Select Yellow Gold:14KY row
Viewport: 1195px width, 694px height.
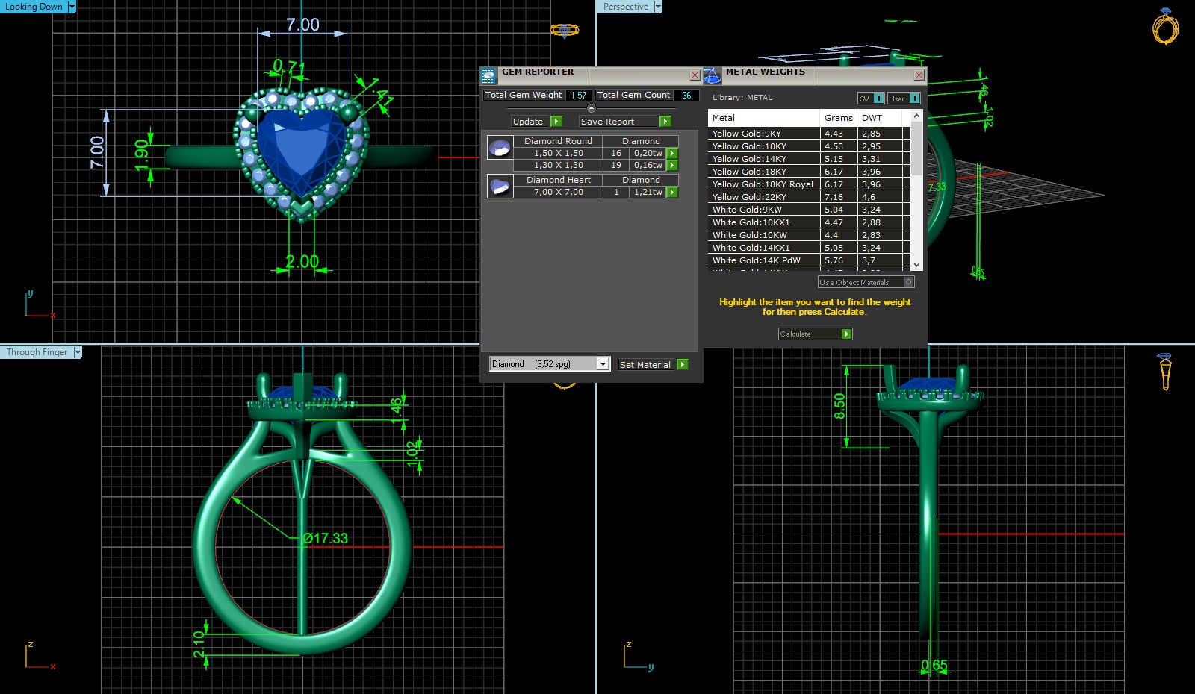click(x=810, y=159)
